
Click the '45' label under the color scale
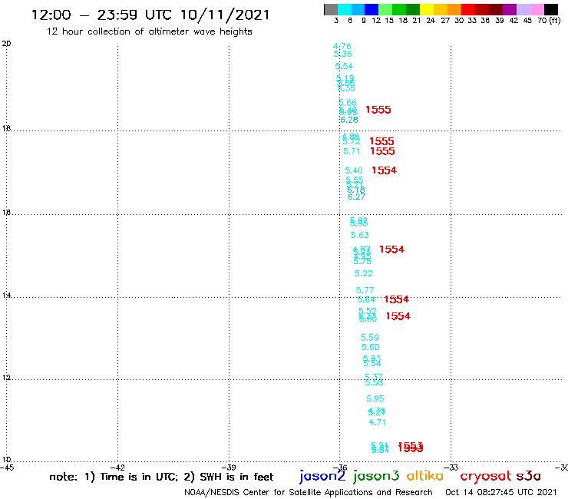(x=527, y=21)
